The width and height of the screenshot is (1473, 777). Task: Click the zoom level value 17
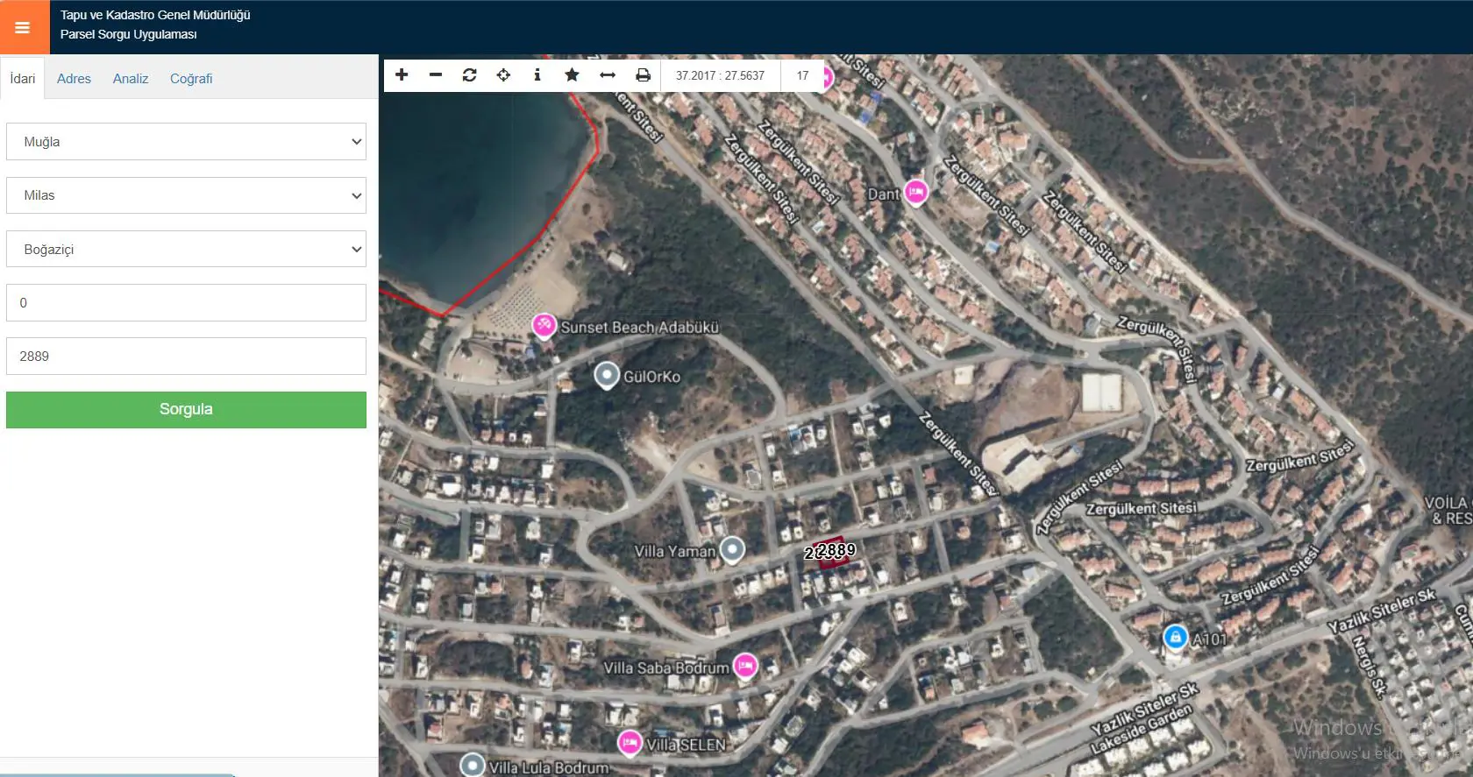pyautogui.click(x=802, y=75)
